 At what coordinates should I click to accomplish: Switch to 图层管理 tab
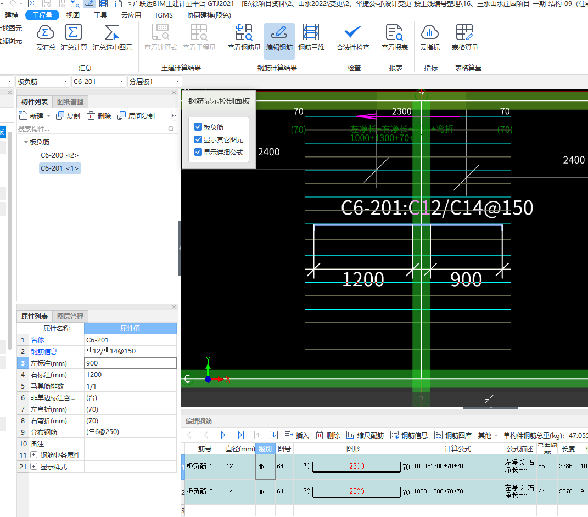pyautogui.click(x=70, y=317)
